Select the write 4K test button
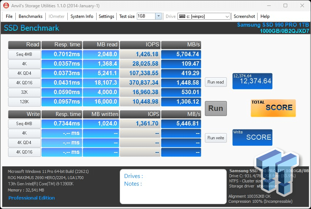The image size is (311, 209). (x=25, y=133)
